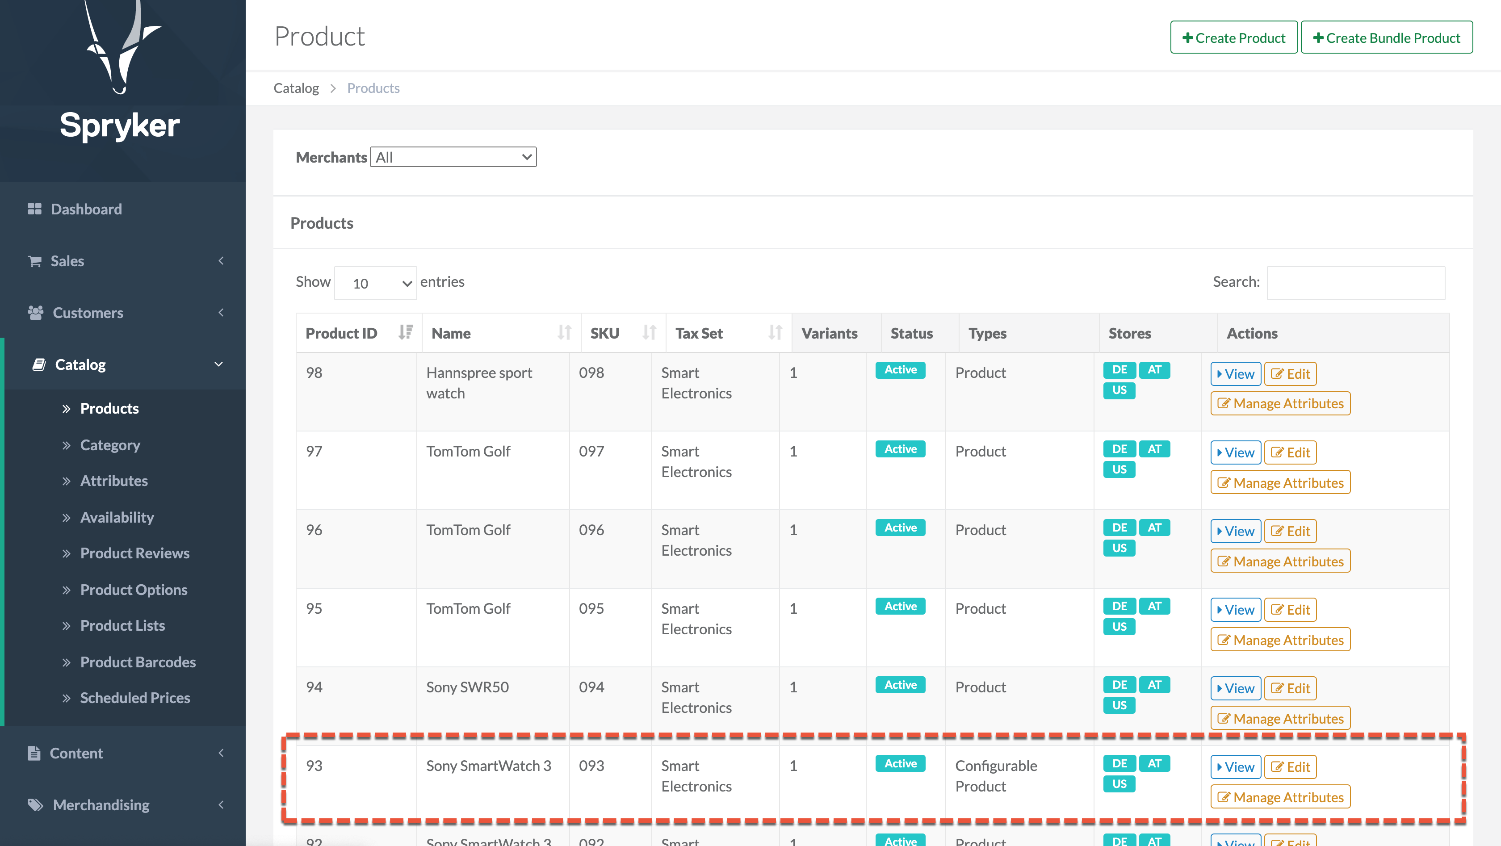The height and width of the screenshot is (846, 1501).
Task: Click the Dashboard grid icon
Action: pos(34,209)
